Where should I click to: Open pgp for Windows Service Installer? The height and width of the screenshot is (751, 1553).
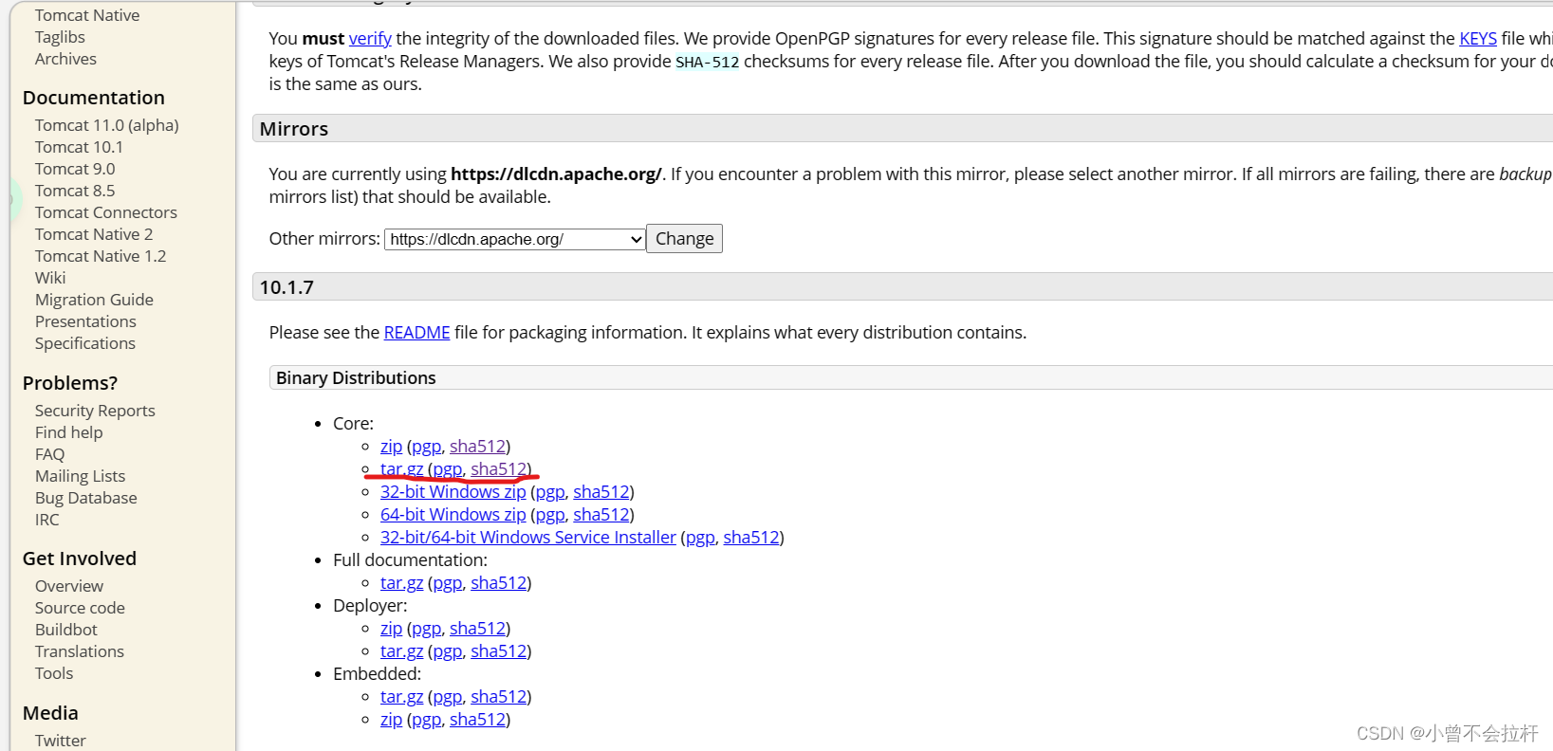point(700,538)
